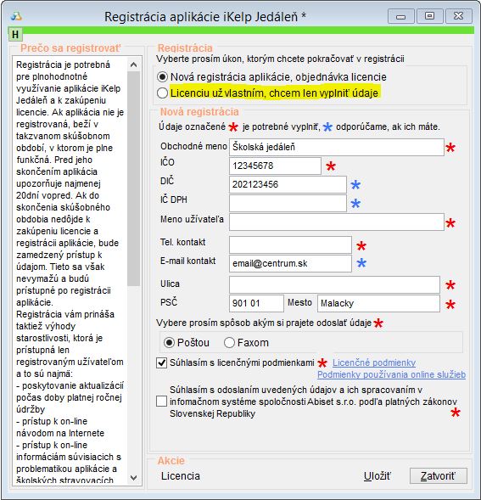The height and width of the screenshot is (500, 481).
Task: Click the E-mail kontakt input field
Action: pos(290,263)
